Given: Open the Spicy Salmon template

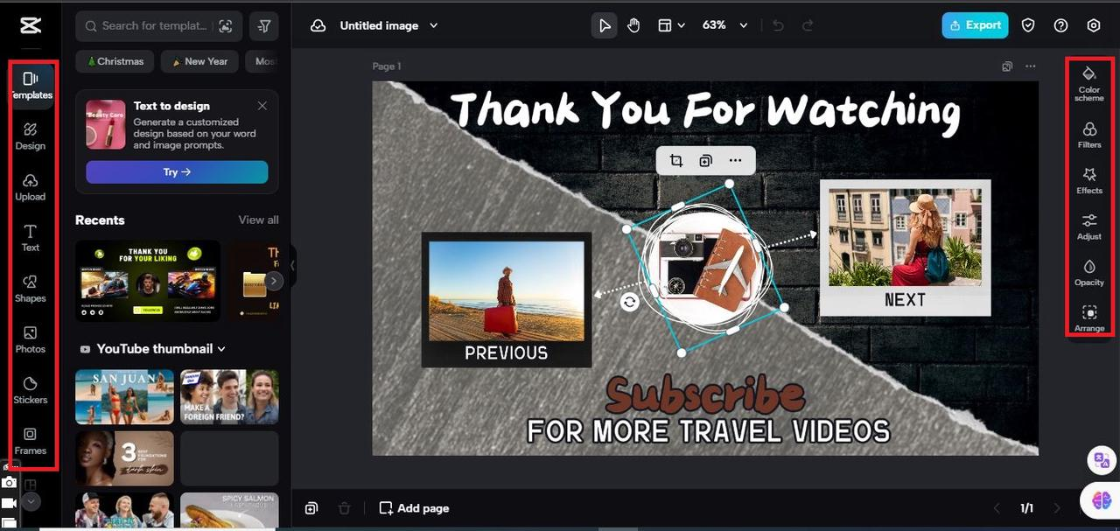Looking at the screenshot, I should pyautogui.click(x=229, y=511).
